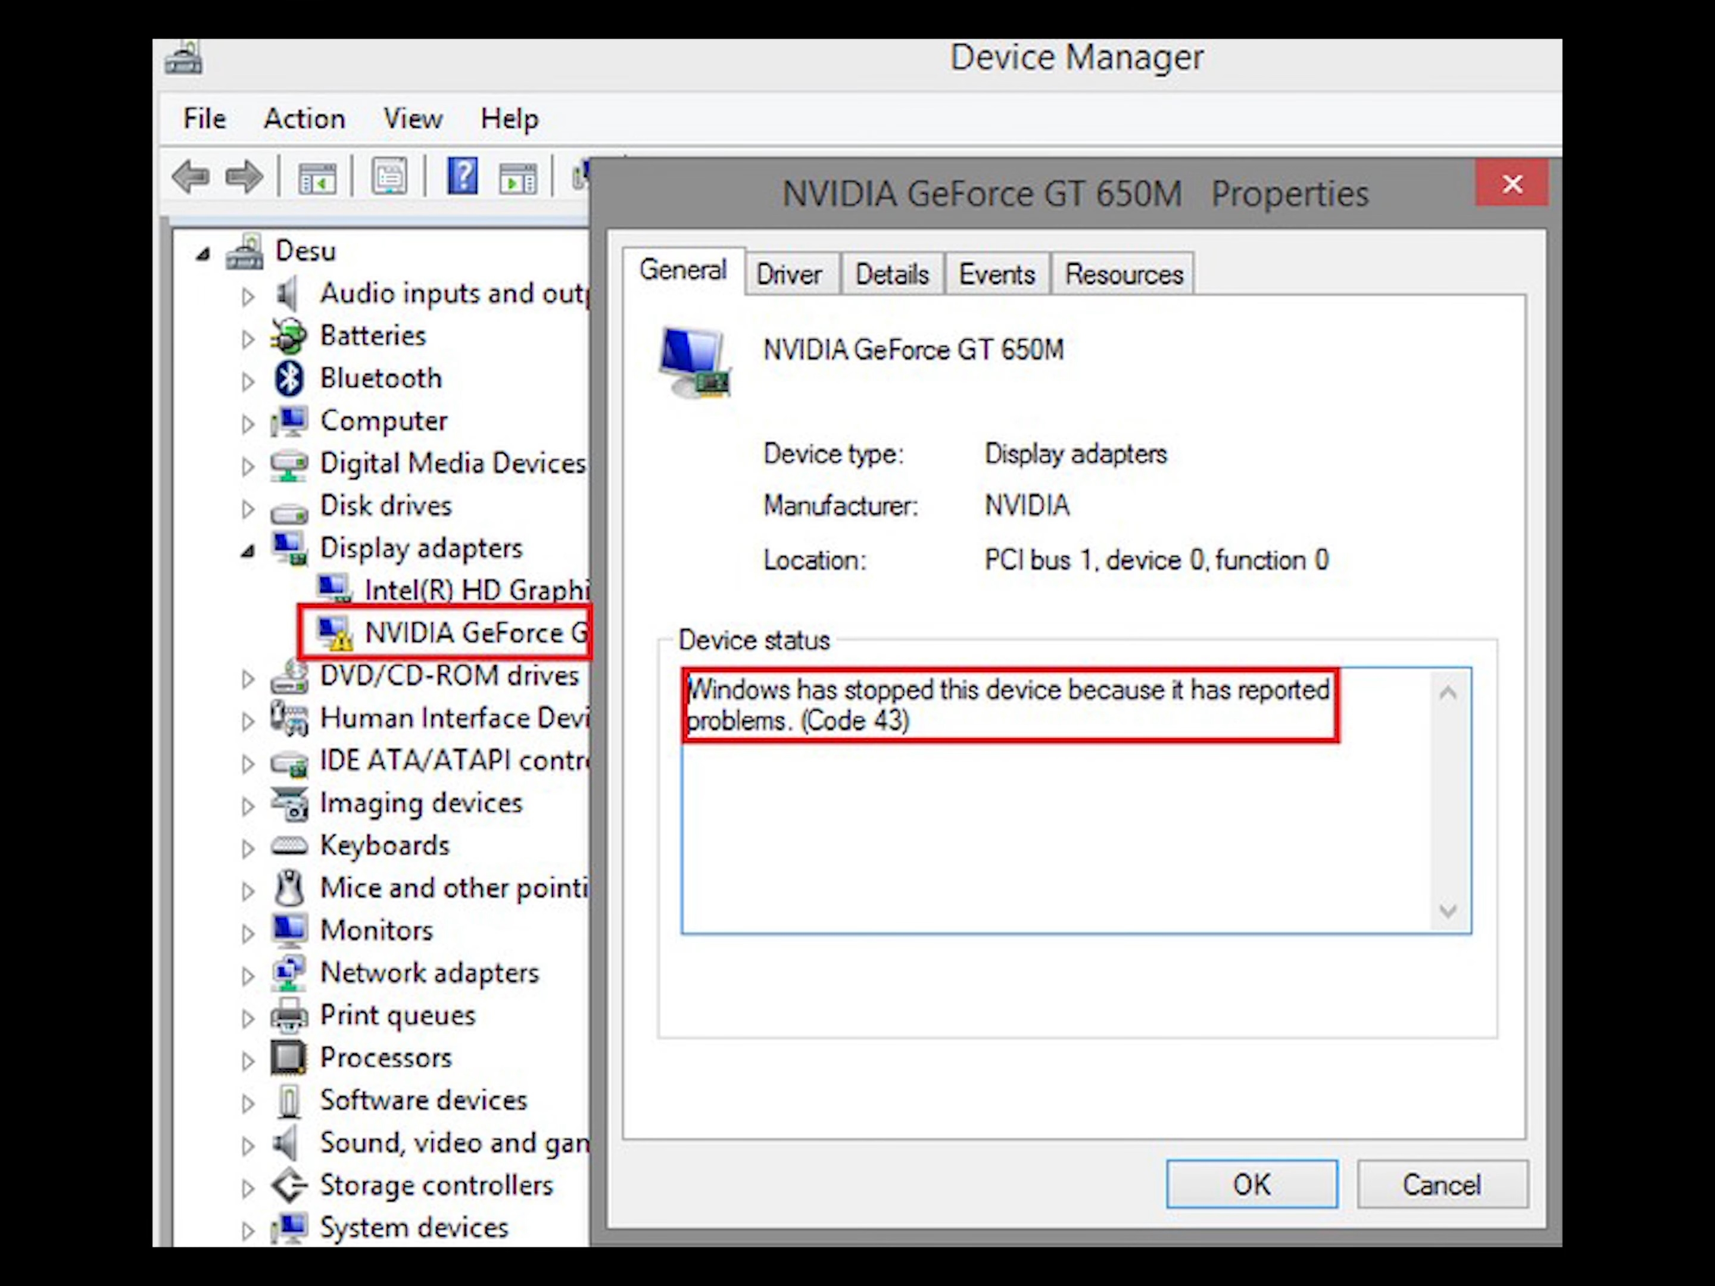The image size is (1715, 1286).
Task: Click the Processors chip icon
Action: click(x=288, y=1058)
